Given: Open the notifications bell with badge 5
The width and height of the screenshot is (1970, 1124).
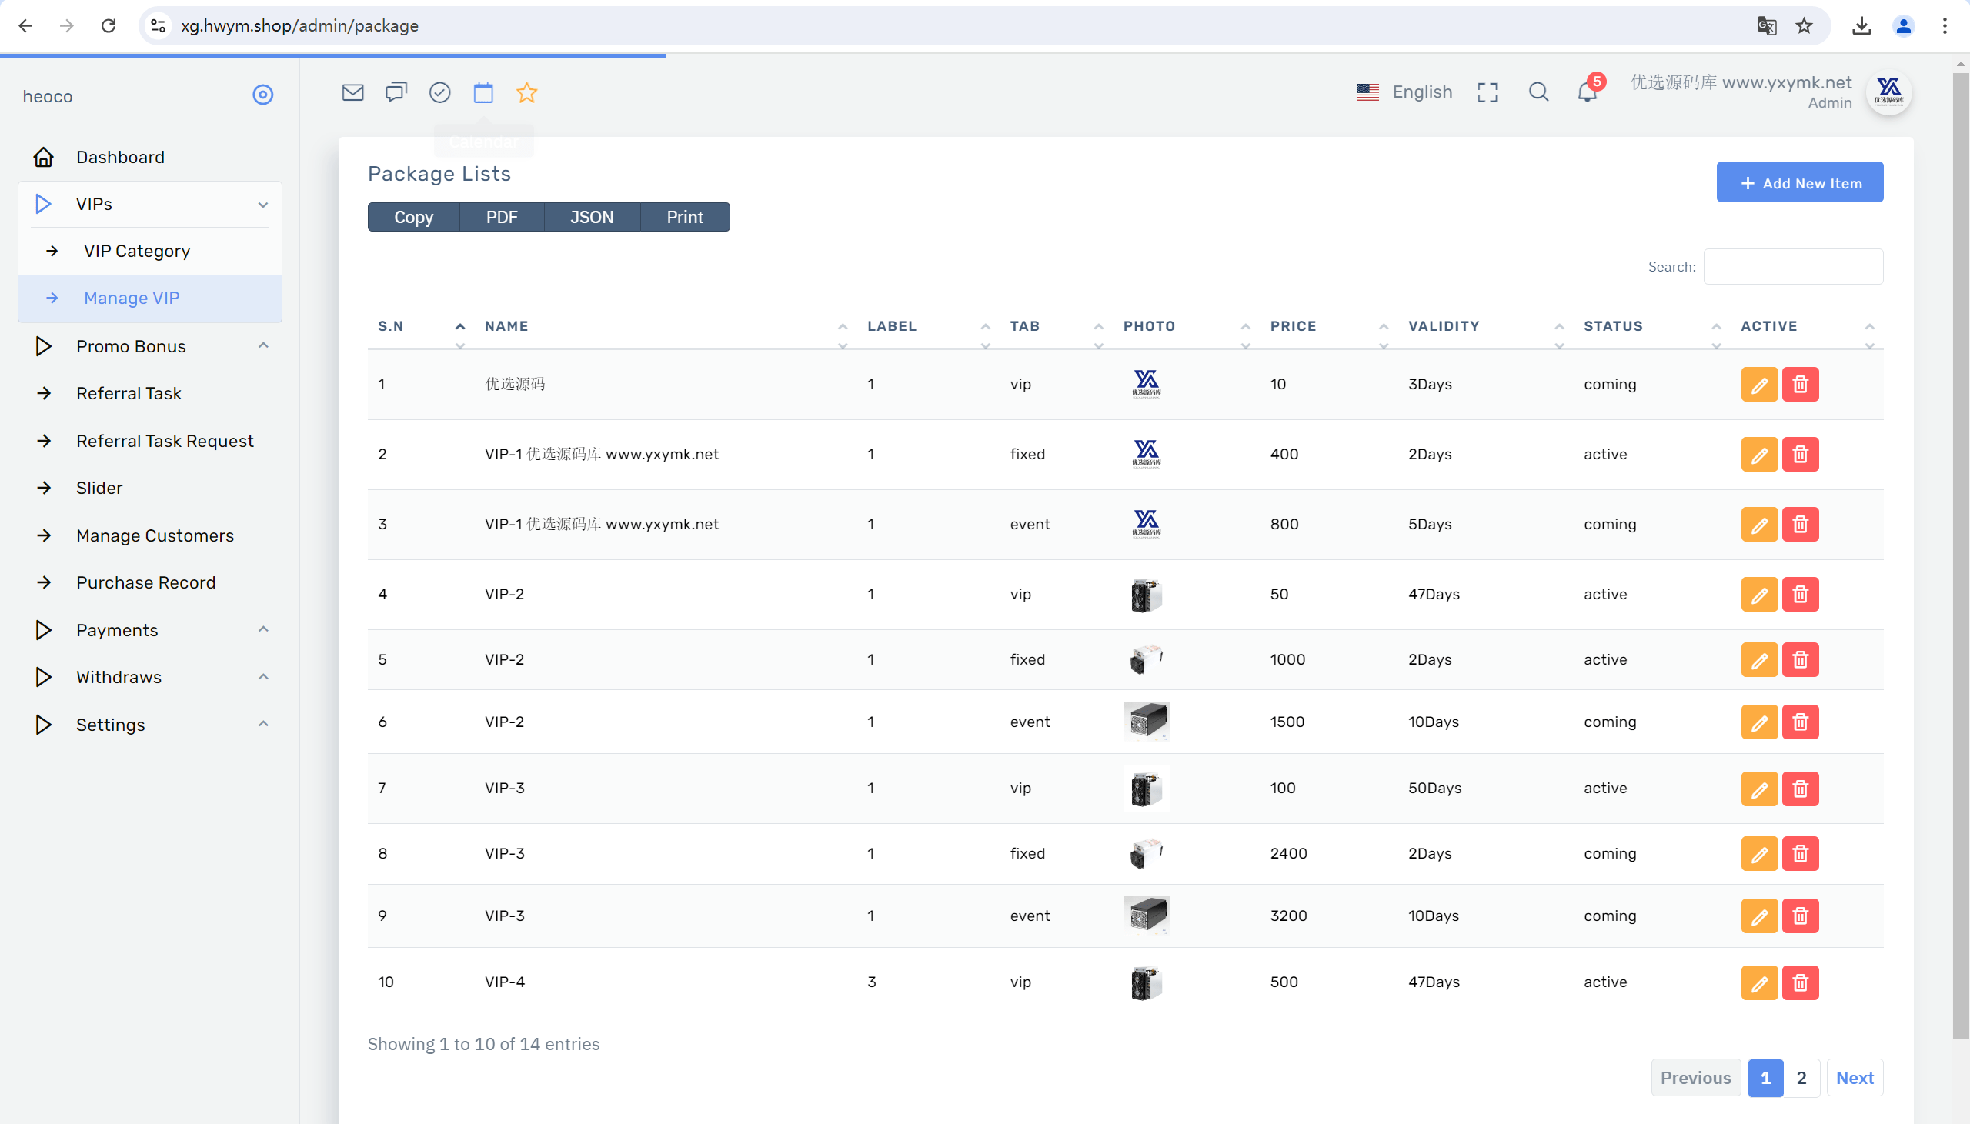Looking at the screenshot, I should (x=1588, y=91).
